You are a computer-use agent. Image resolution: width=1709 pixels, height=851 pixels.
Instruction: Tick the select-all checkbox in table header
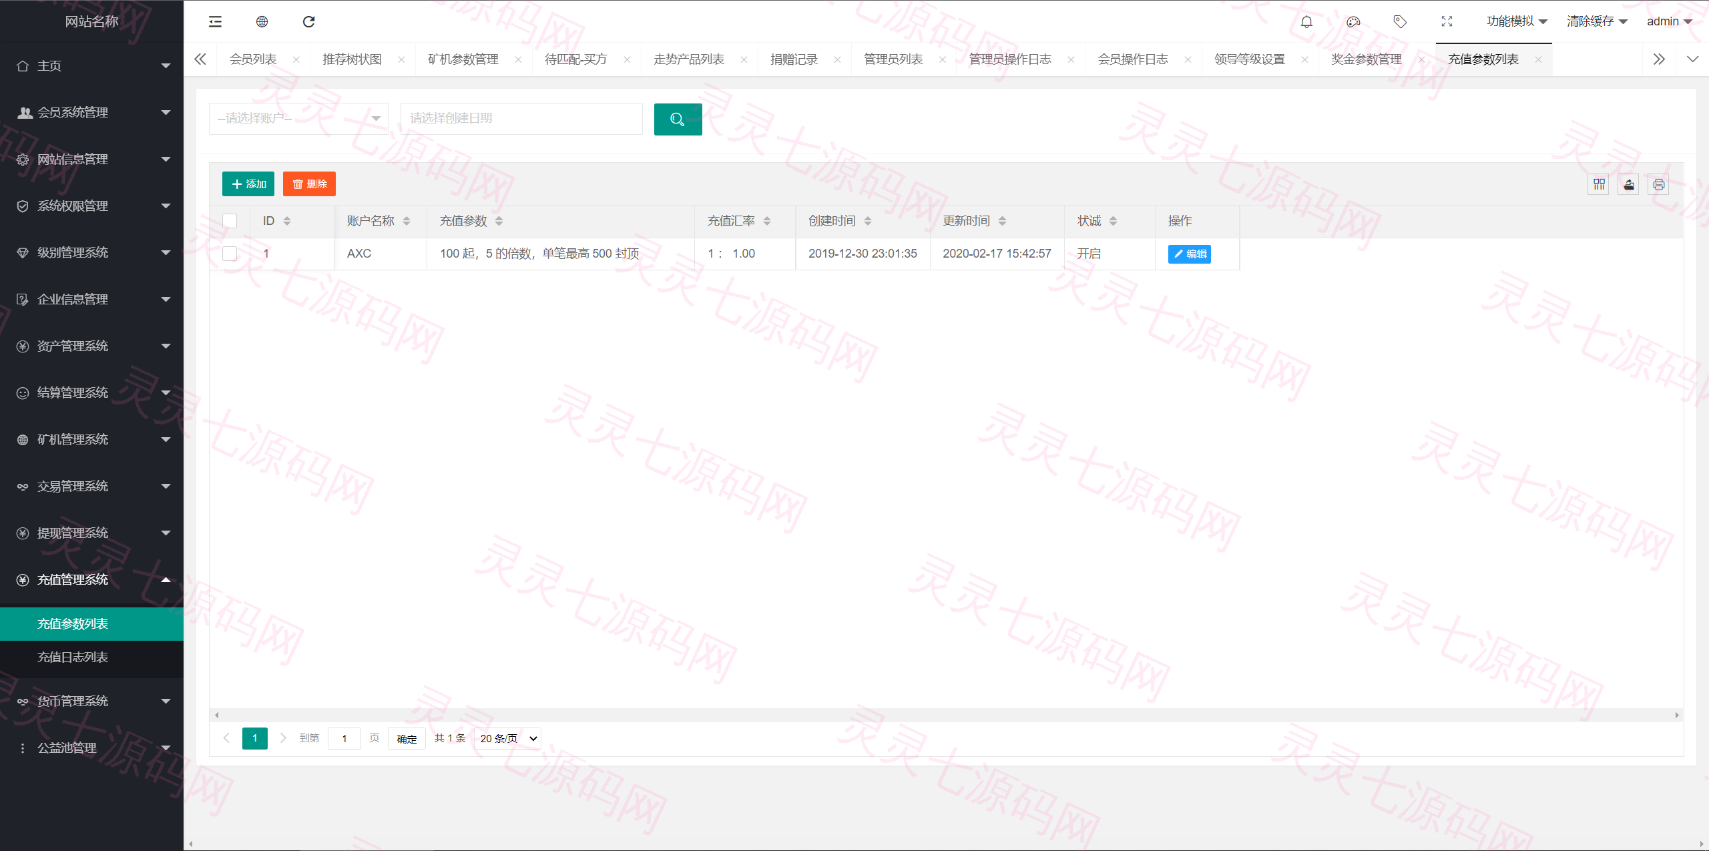click(x=230, y=221)
